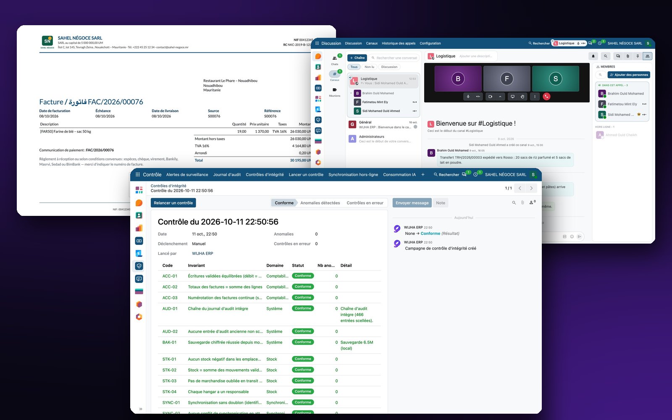Select the Anomalies détectées status
The image size is (672, 420).
tap(320, 203)
